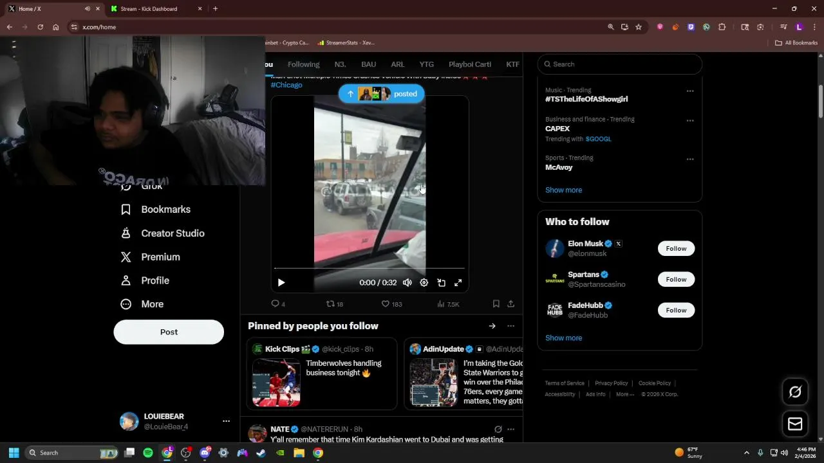The image size is (824, 463).
Task: Open Privacy Policy footer link
Action: 612,383
